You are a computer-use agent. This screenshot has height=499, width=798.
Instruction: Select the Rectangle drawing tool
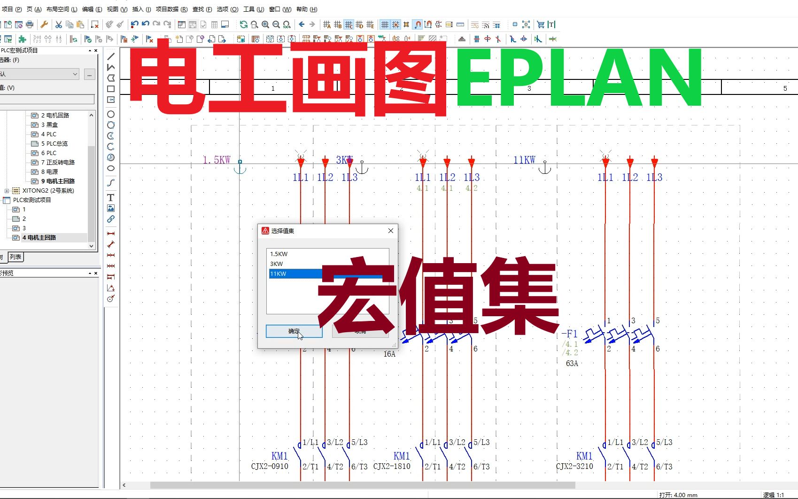tap(111, 88)
